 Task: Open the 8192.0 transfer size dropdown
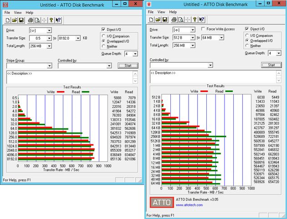[x=78, y=38]
